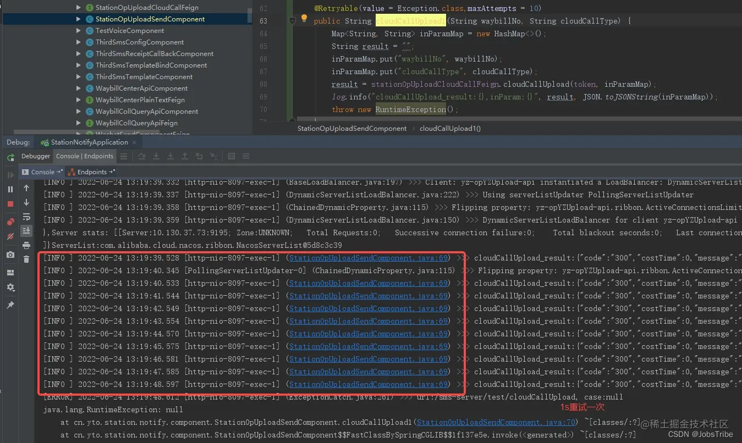Open View Breakpoints red double-circle icon

click(x=10, y=222)
